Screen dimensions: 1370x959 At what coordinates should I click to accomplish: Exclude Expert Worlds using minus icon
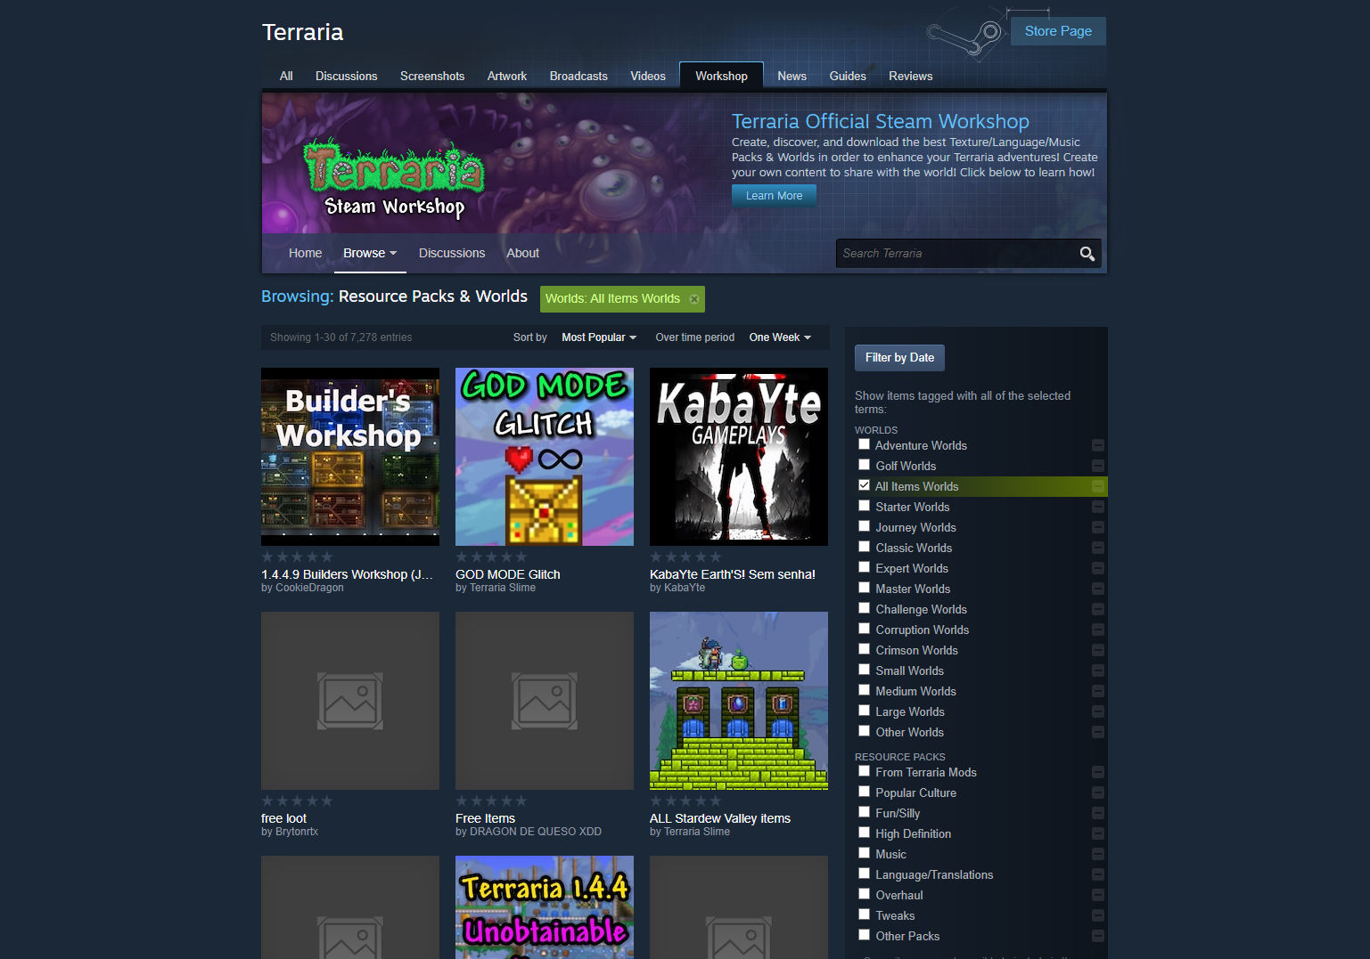[x=1098, y=568]
